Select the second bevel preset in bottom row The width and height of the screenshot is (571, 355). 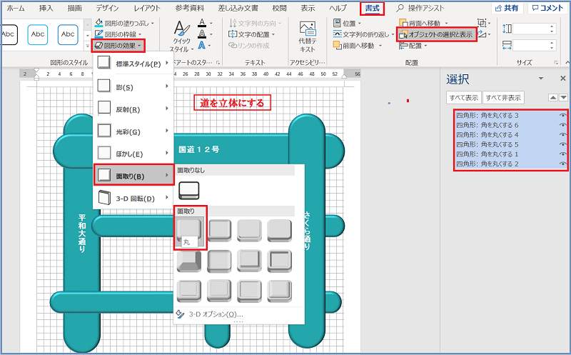pyautogui.click(x=219, y=291)
